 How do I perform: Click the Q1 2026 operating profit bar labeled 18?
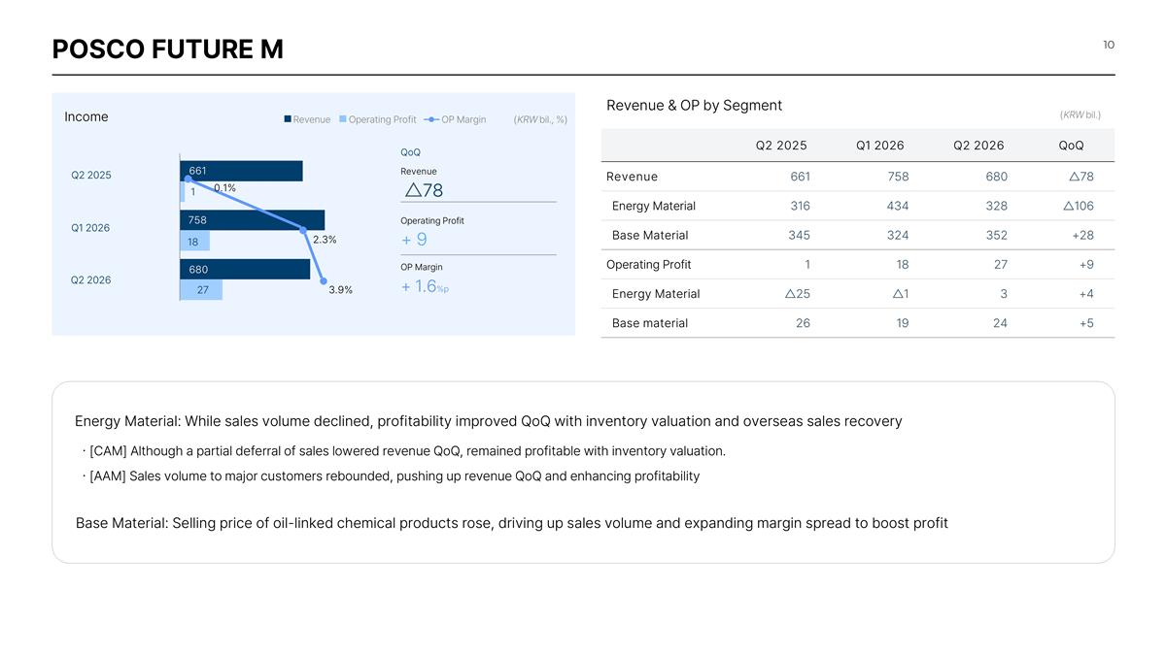(x=194, y=241)
